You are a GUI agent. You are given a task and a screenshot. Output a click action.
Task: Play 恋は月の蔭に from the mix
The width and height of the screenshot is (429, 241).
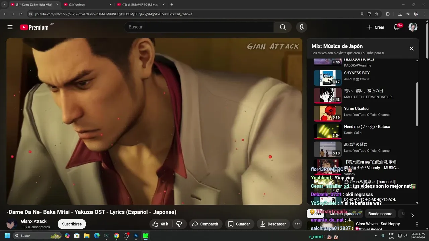click(356, 144)
